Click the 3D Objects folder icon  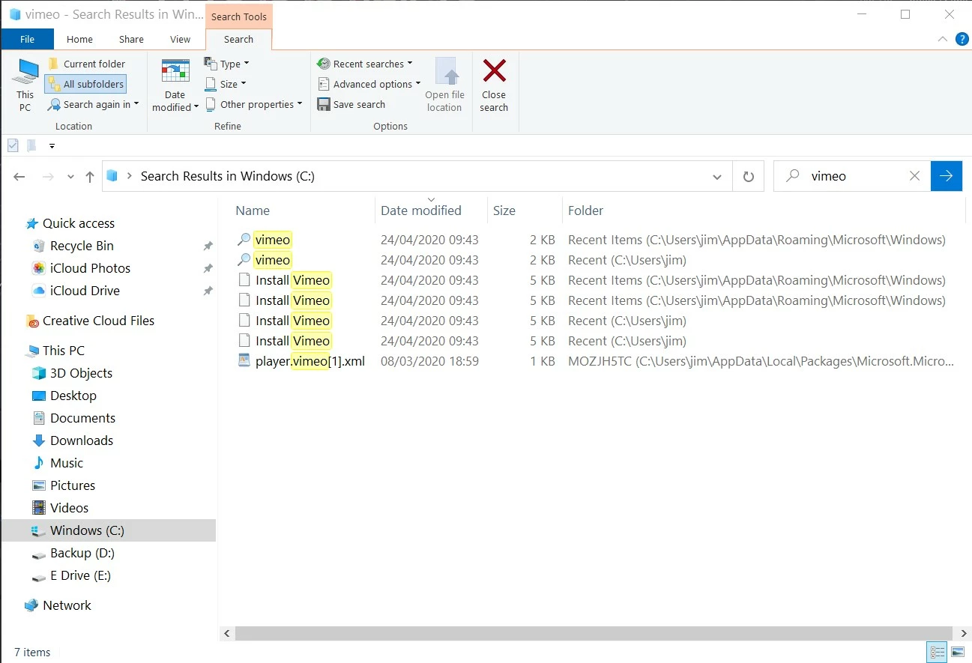pyautogui.click(x=39, y=373)
